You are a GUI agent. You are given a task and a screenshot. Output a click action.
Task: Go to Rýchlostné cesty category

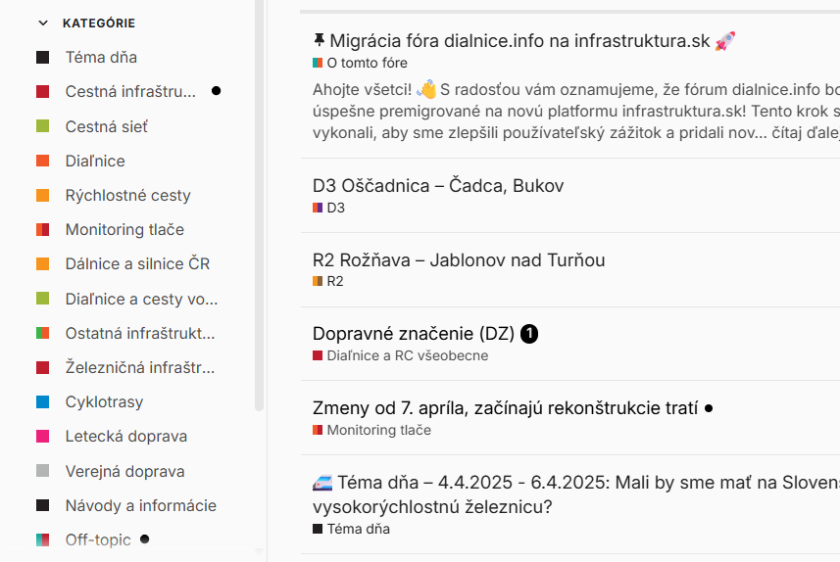(x=127, y=195)
